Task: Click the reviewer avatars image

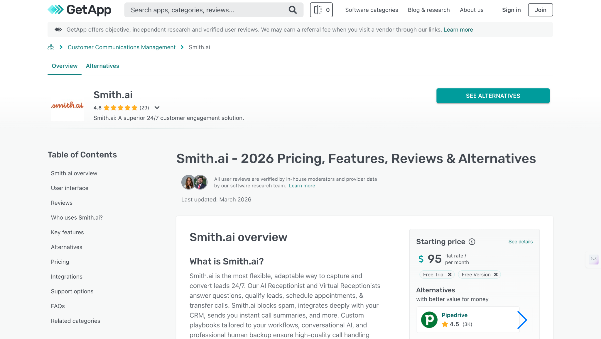Action: pyautogui.click(x=194, y=182)
